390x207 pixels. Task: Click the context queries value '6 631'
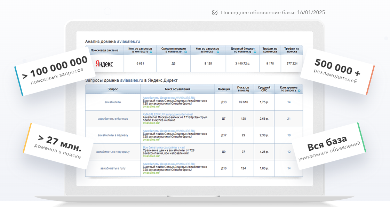pyautogui.click(x=140, y=64)
